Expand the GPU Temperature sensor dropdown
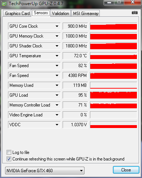The width and height of the screenshot is (142, 178). pyautogui.click(x=57, y=56)
